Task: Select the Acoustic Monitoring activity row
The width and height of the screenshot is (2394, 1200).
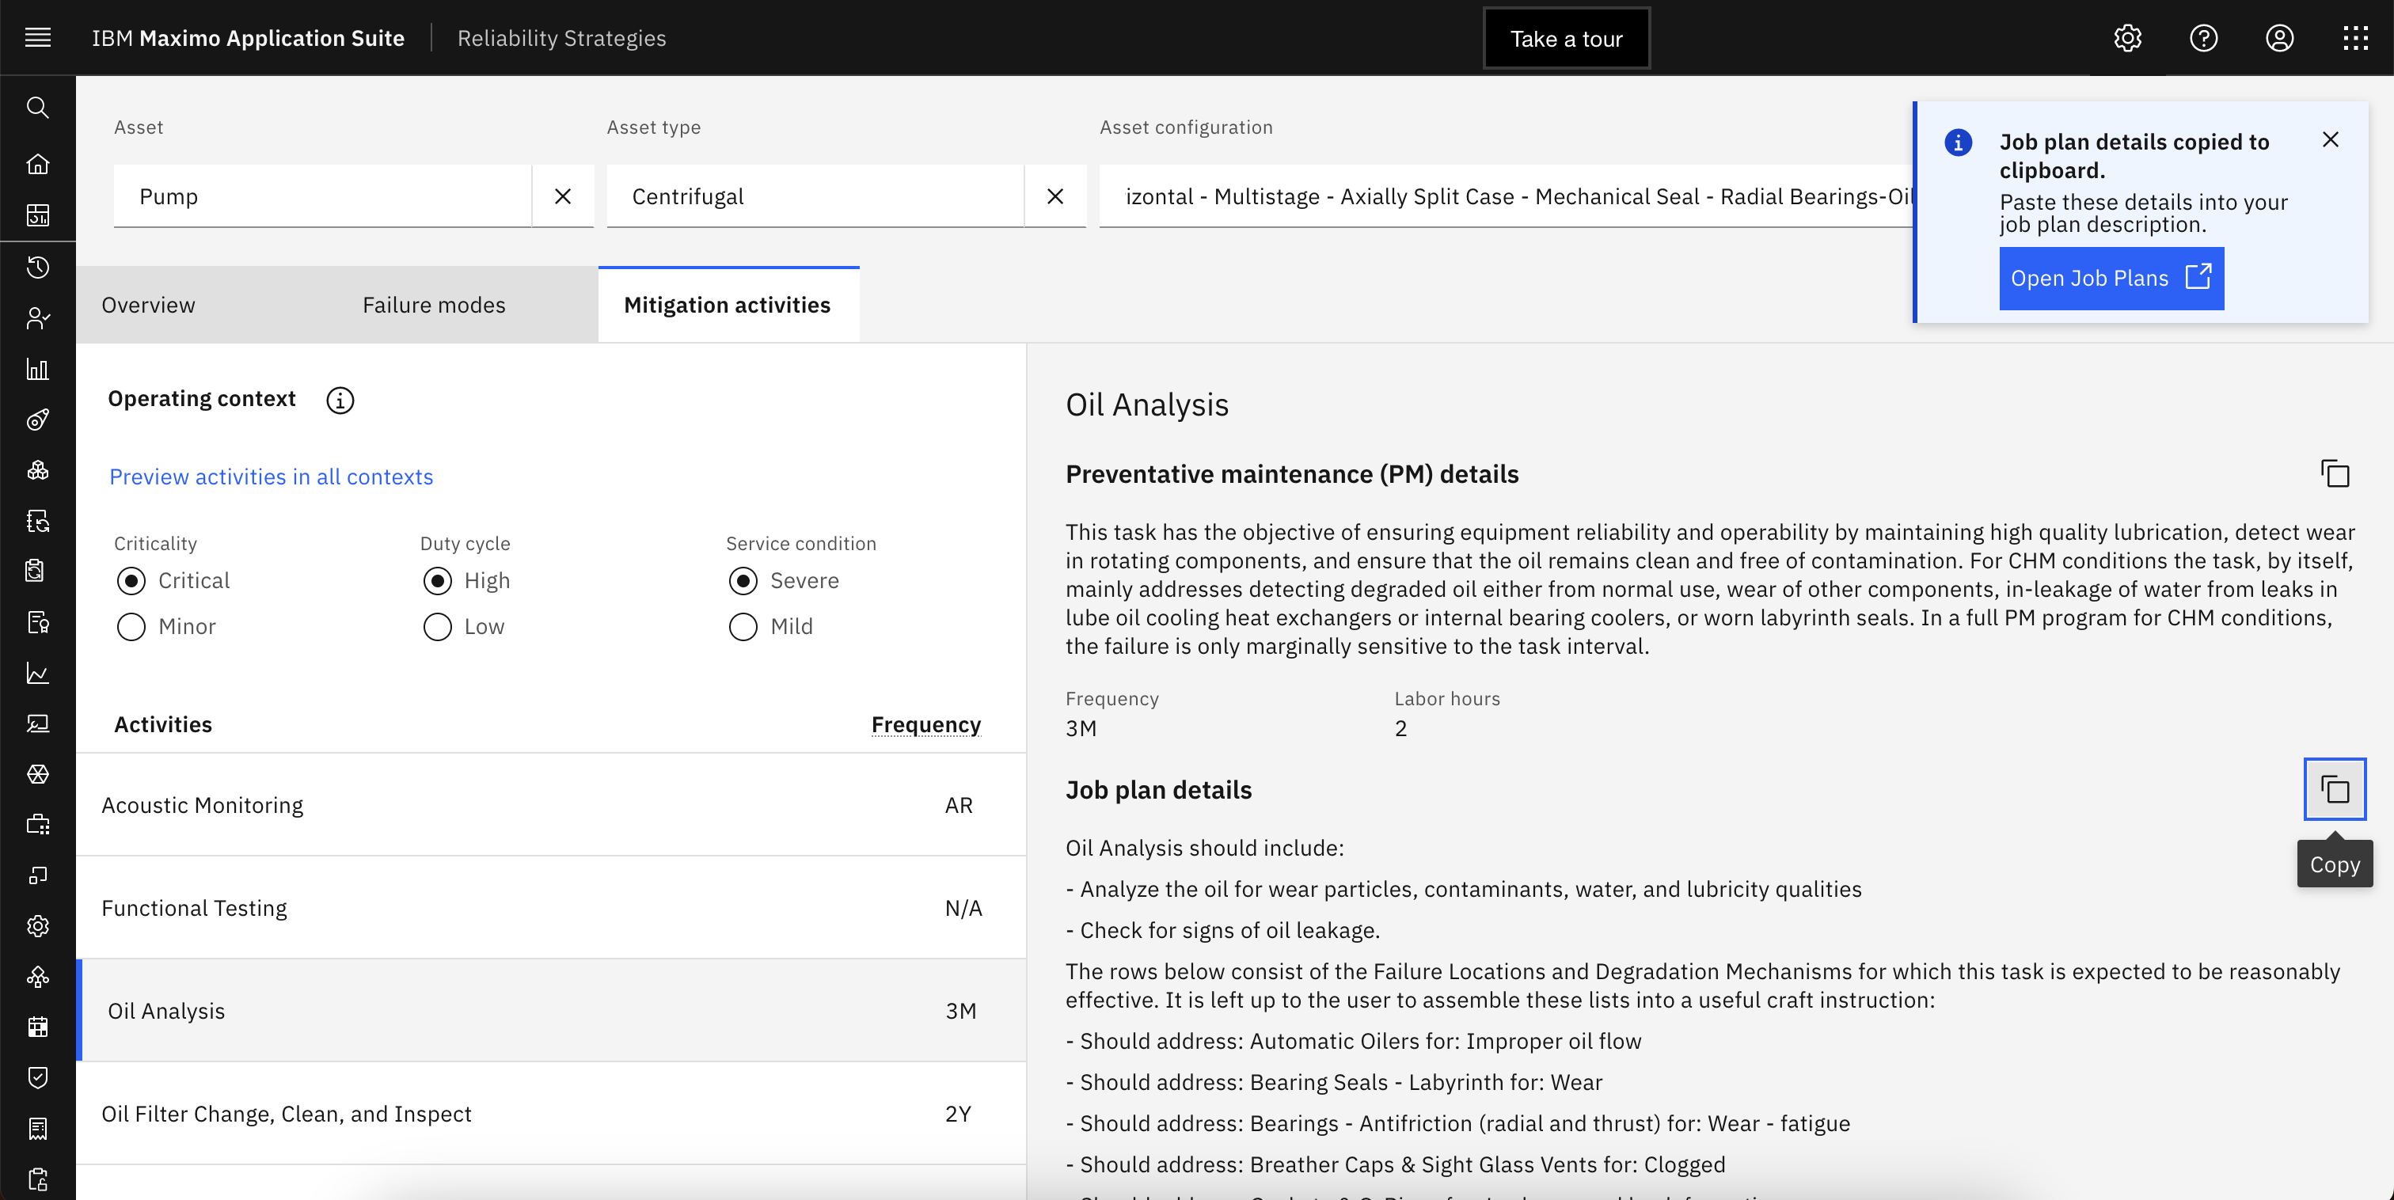Action: [551, 805]
